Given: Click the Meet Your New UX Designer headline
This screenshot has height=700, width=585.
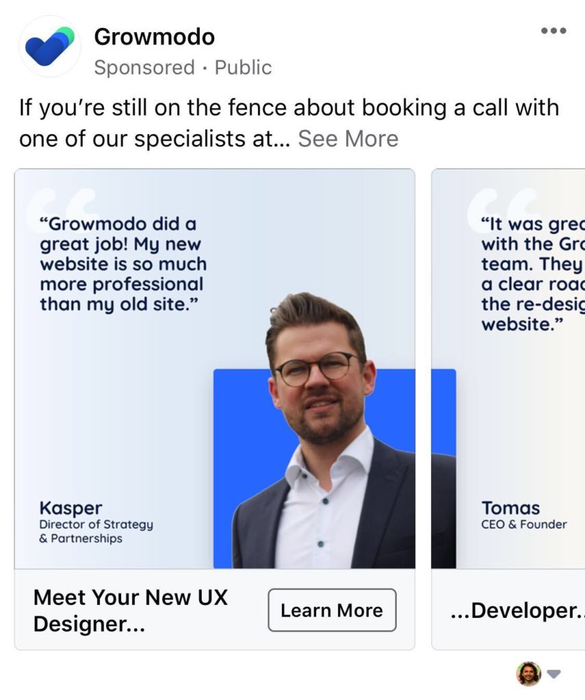Looking at the screenshot, I should point(131,610).
